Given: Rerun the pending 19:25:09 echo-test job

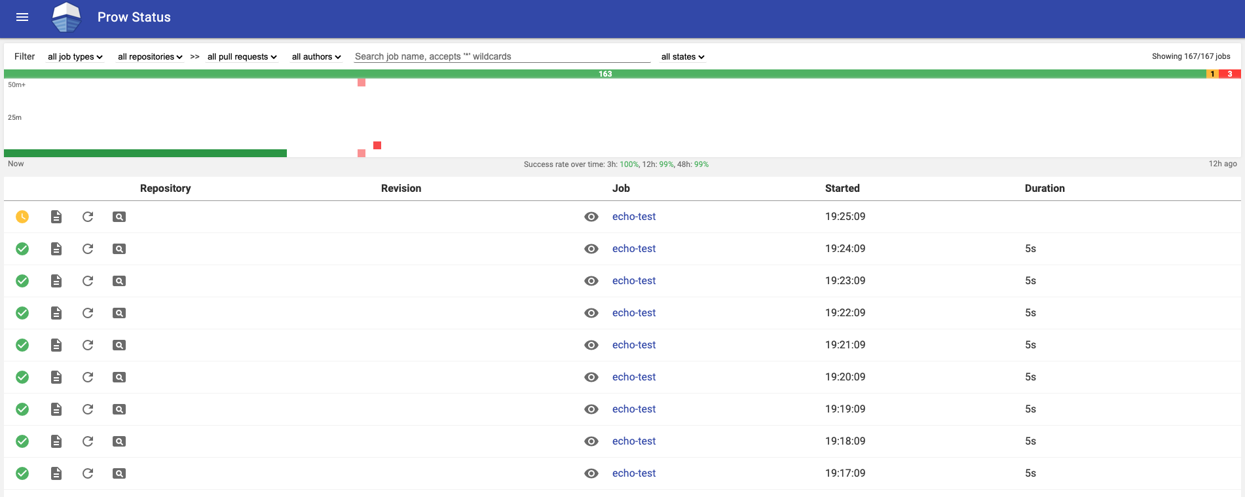Looking at the screenshot, I should click(88, 217).
